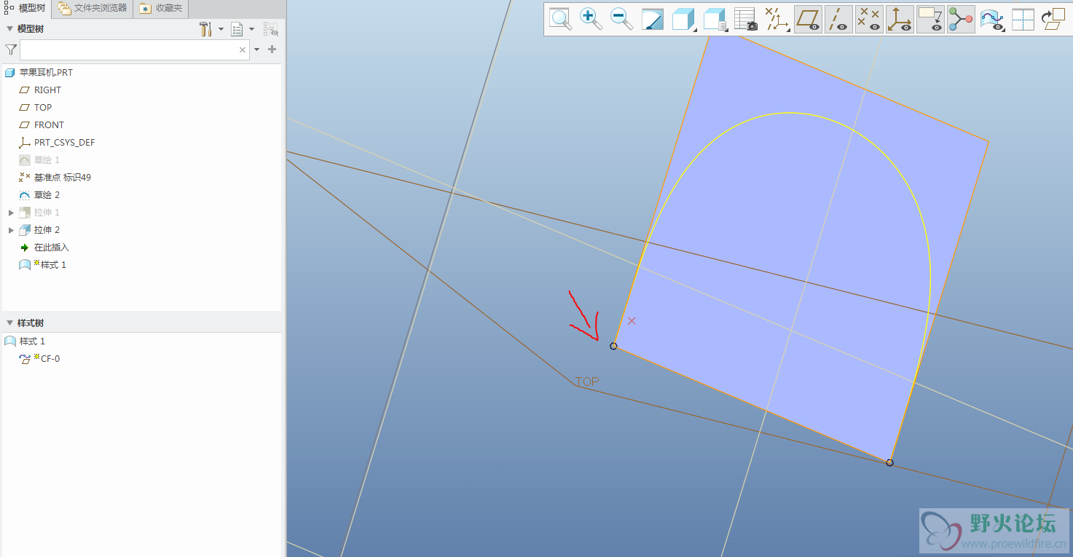The image size is (1073, 557).
Task: Click the CF-0 curve icon
Action: coord(25,359)
